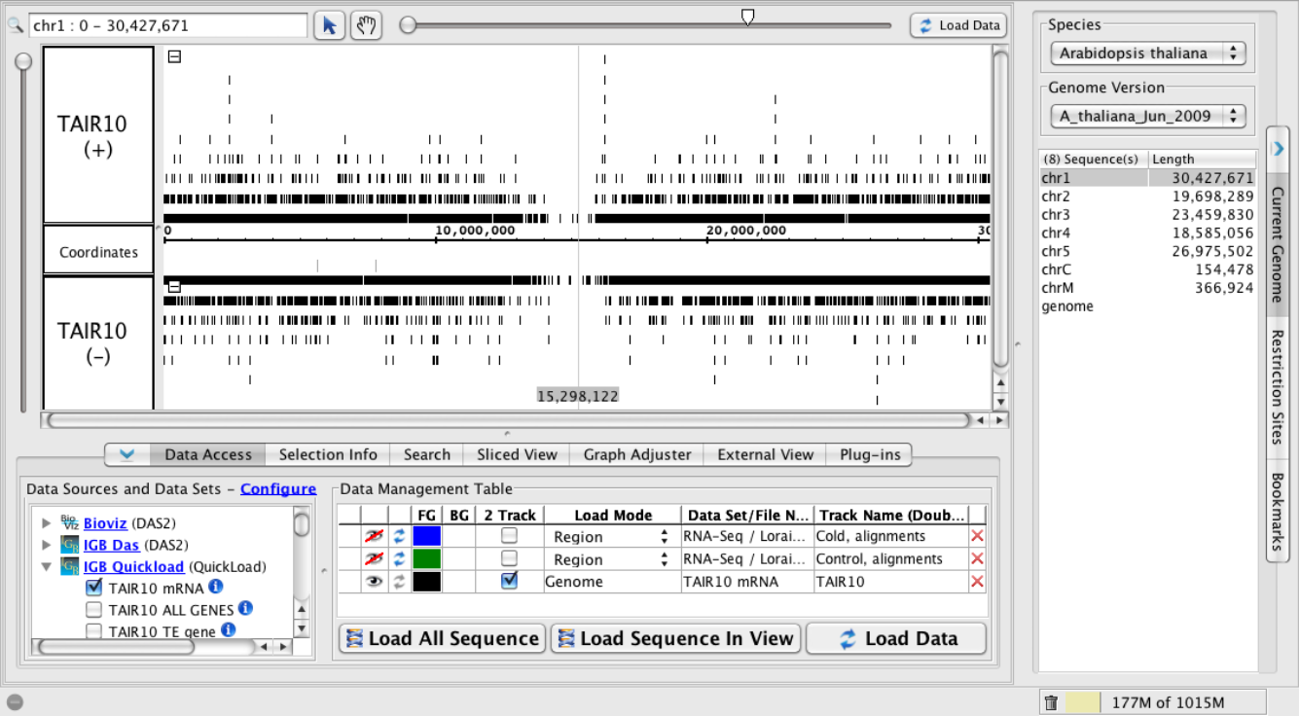Show hidden Control alignments track eye icon
This screenshot has height=716, width=1299.
(x=374, y=559)
